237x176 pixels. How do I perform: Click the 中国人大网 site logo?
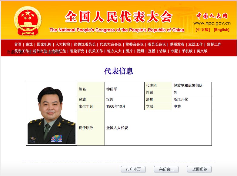click(212, 16)
